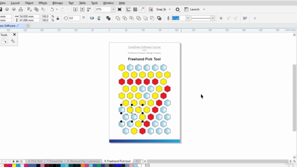Click the Download from cloud icon
Viewport: 297px width, 167px height.
[7, 9]
